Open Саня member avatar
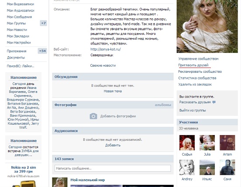Viewport: 241px width, 187px height. (227, 167)
